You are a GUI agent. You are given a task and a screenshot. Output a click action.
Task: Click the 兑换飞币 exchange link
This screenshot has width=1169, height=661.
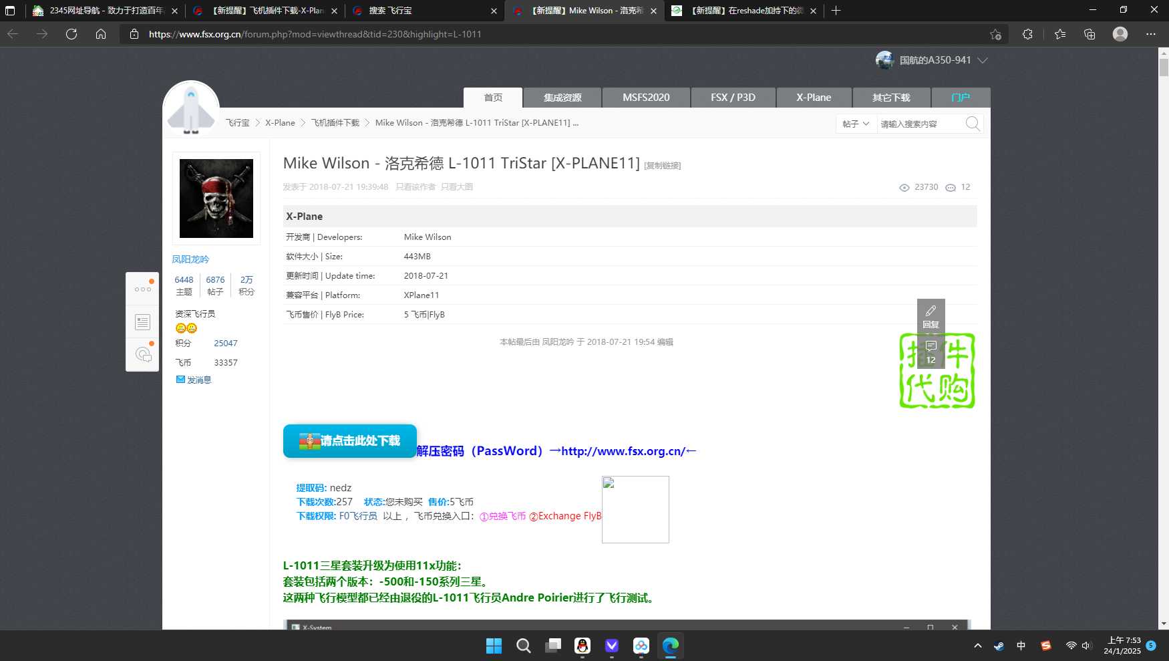502,516
